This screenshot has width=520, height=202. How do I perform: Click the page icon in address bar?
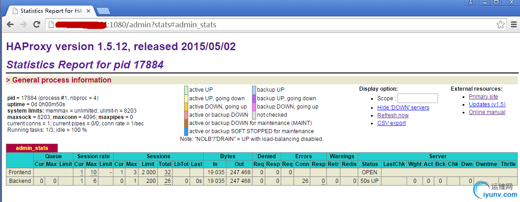51,25
